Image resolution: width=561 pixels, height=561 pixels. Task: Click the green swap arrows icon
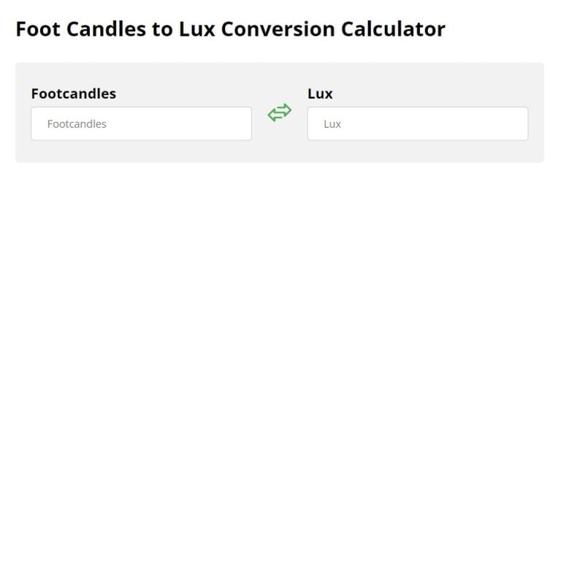coord(279,112)
